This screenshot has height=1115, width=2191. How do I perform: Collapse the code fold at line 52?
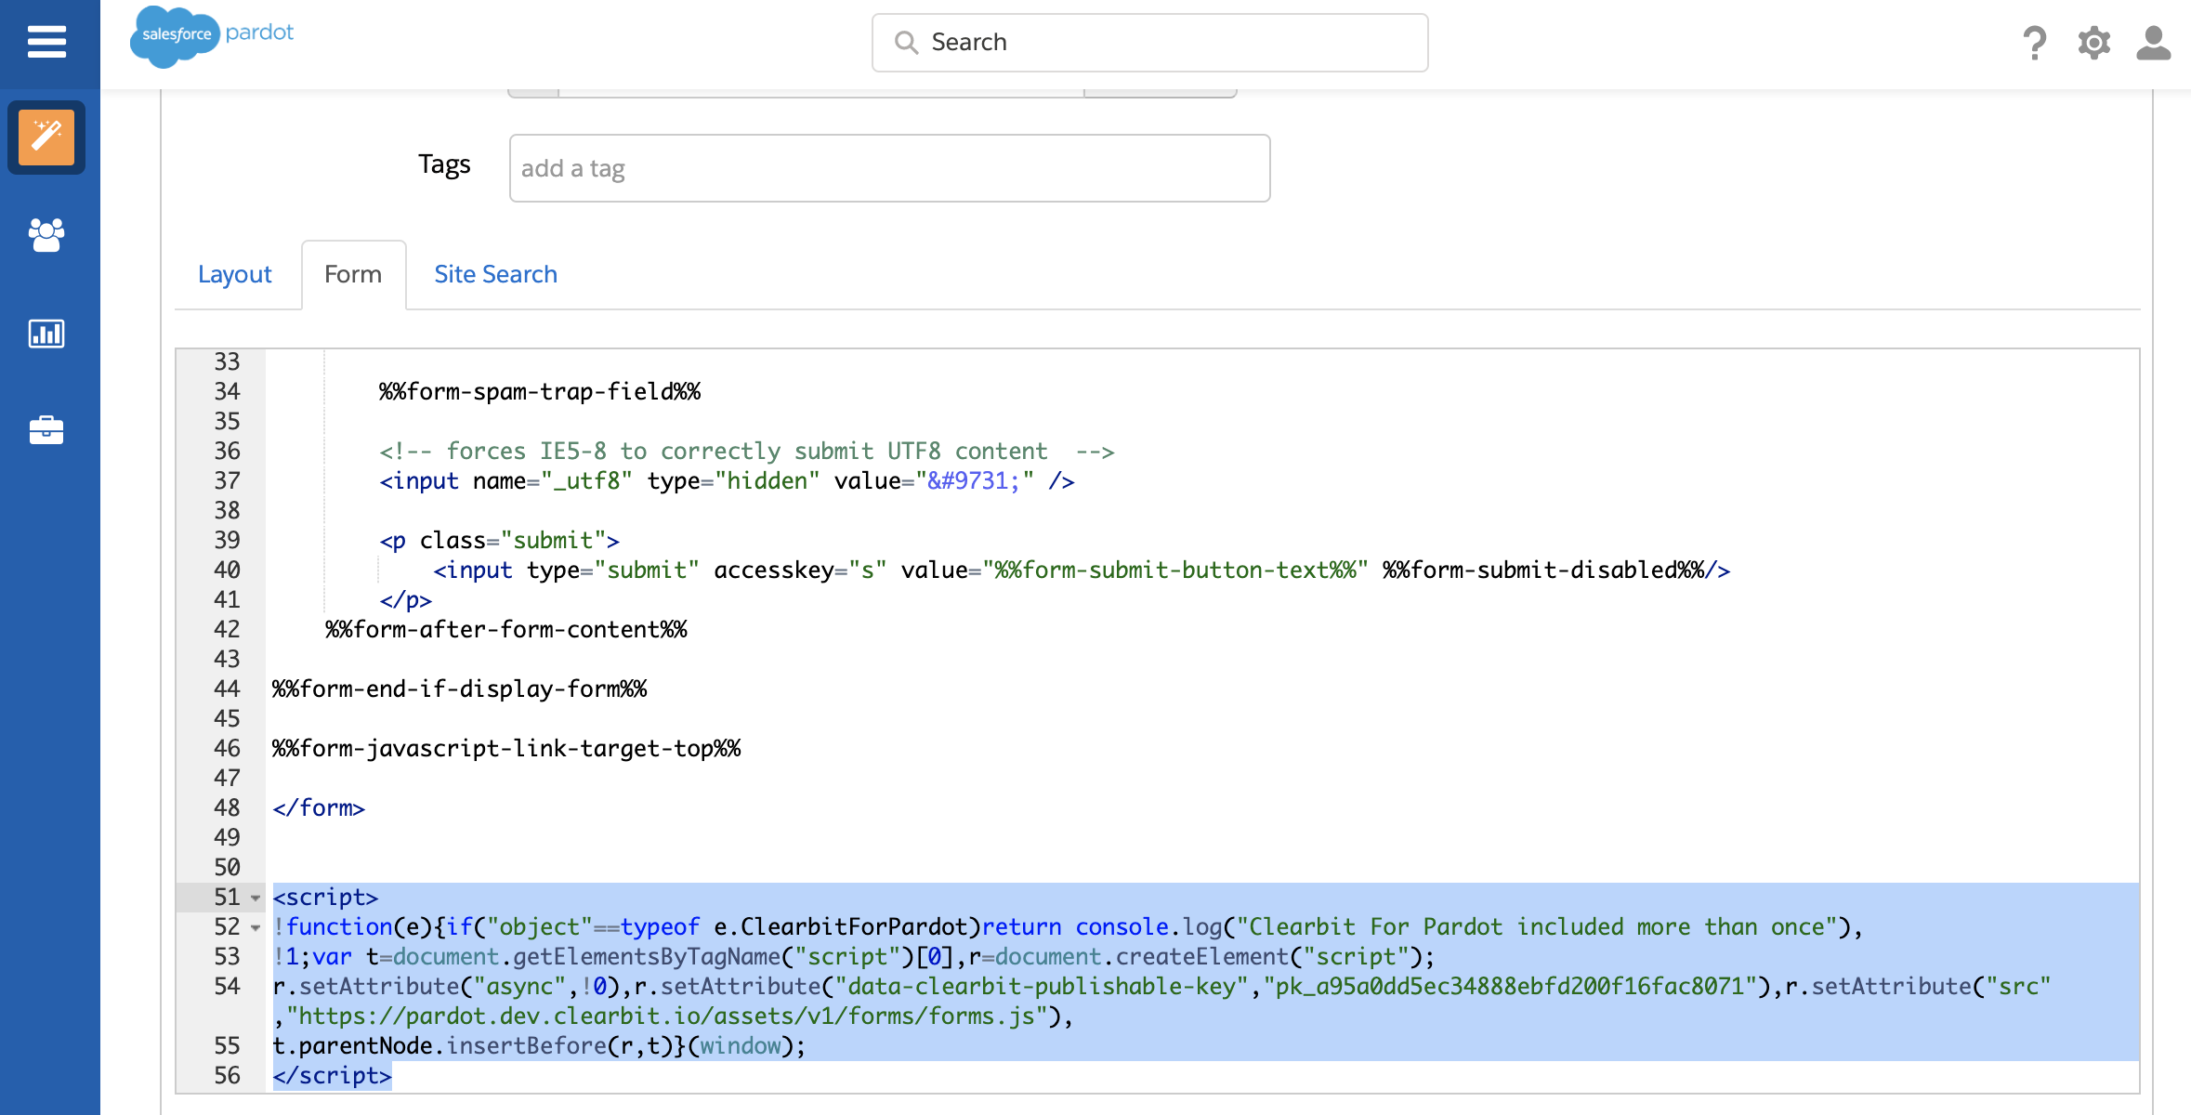pyautogui.click(x=256, y=928)
